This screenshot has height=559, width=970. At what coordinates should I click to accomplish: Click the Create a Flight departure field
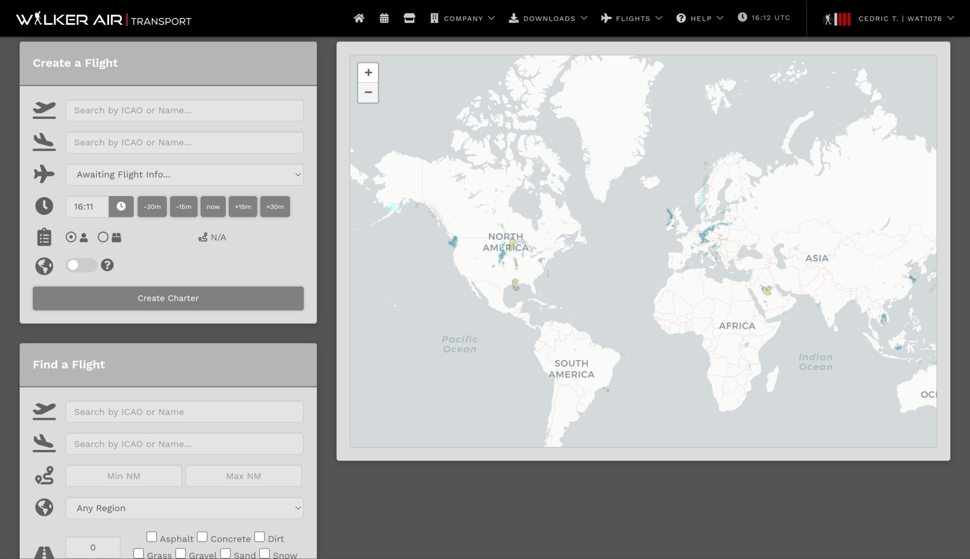(185, 110)
